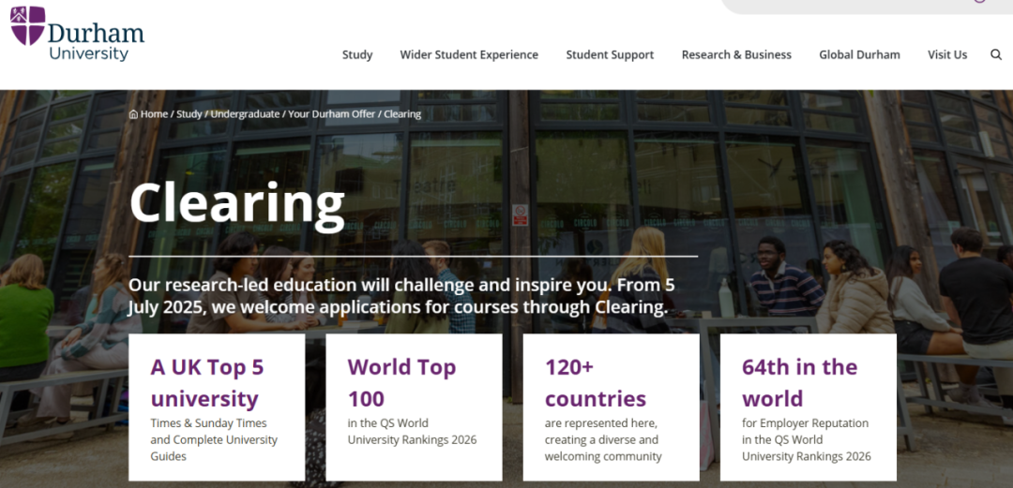Image resolution: width=1013 pixels, height=488 pixels.
Task: Follow Your Durham Offer breadcrumb link
Action: point(331,114)
